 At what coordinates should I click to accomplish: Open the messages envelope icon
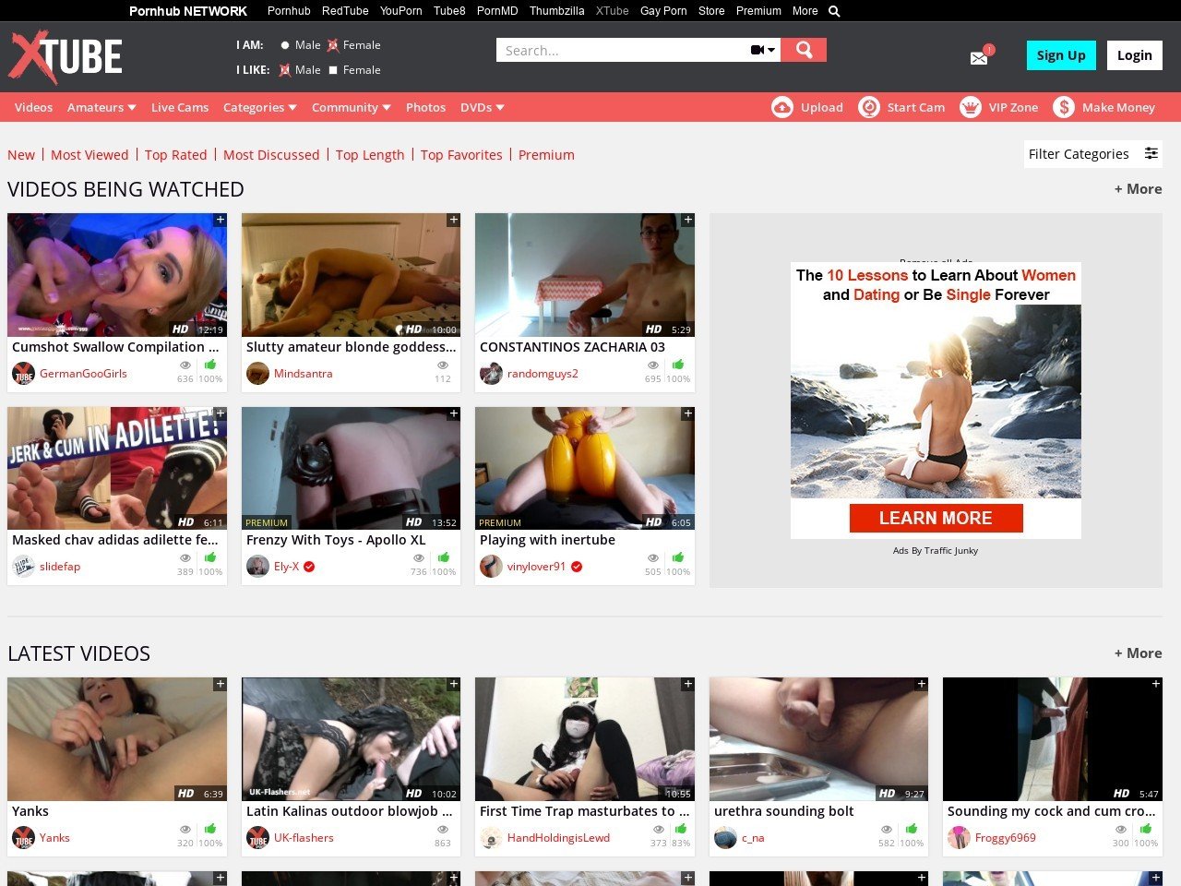pyautogui.click(x=979, y=58)
